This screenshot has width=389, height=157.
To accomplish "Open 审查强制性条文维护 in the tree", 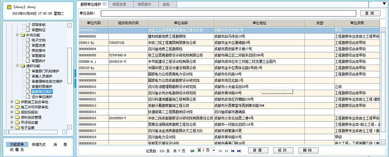I will 47,81.
